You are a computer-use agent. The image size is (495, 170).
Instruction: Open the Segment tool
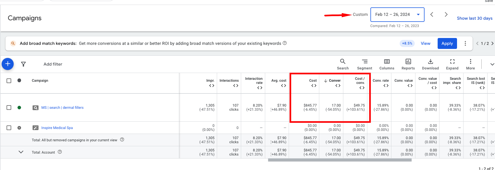(365, 64)
